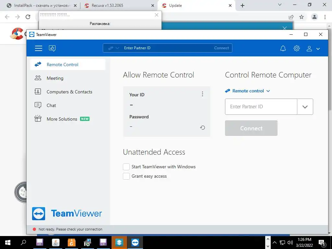Open the notifications bell in TeamViewer
The width and height of the screenshot is (332, 249).
[283, 49]
